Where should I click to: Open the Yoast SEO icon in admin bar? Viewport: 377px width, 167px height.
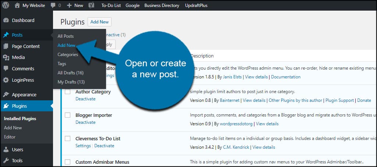pos(91,5)
